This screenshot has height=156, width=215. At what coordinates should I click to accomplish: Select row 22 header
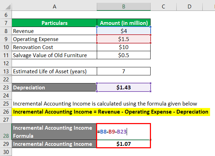point(6,79)
